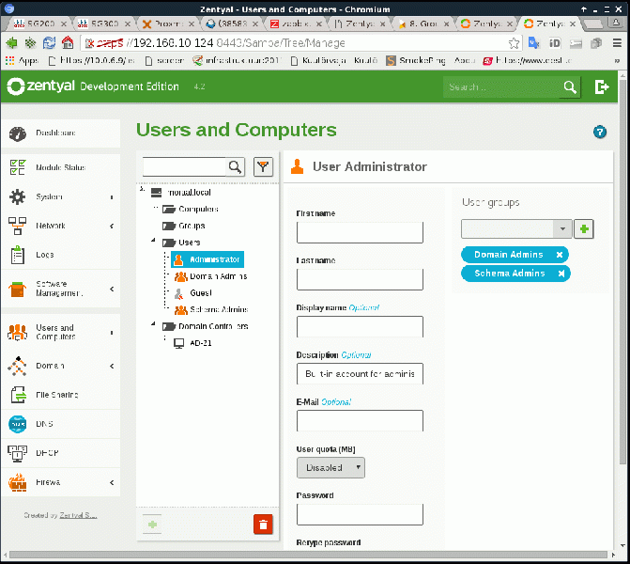
Task: Click browser home button
Action: tap(68, 42)
